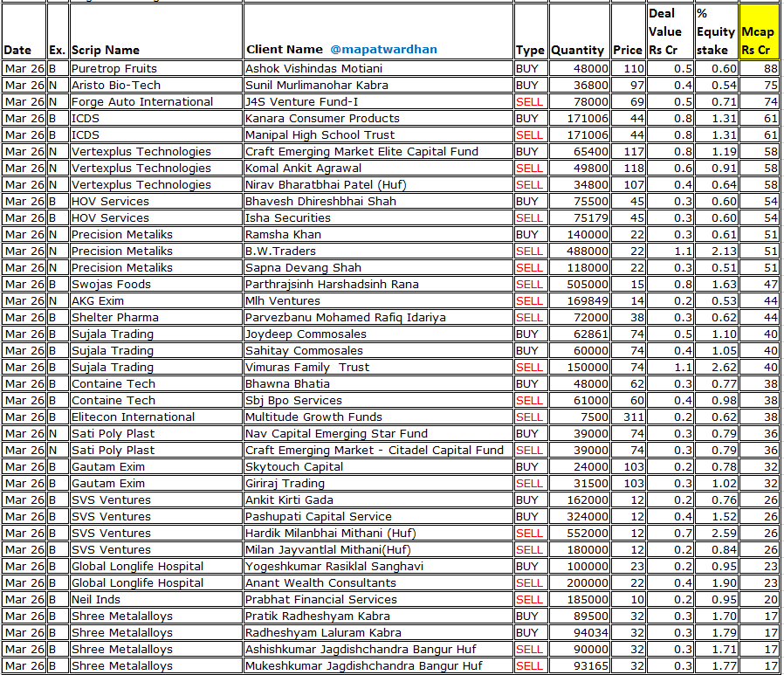This screenshot has height=675, width=784.
Task: Select Yogeshkumar Rasiklal Sanghavi cell
Action: (378, 566)
